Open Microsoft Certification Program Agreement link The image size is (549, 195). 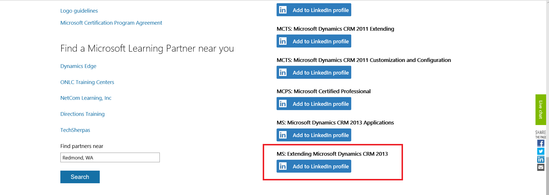click(x=111, y=23)
